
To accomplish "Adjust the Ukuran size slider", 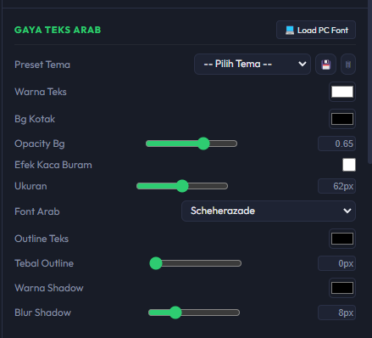I will point(182,186).
